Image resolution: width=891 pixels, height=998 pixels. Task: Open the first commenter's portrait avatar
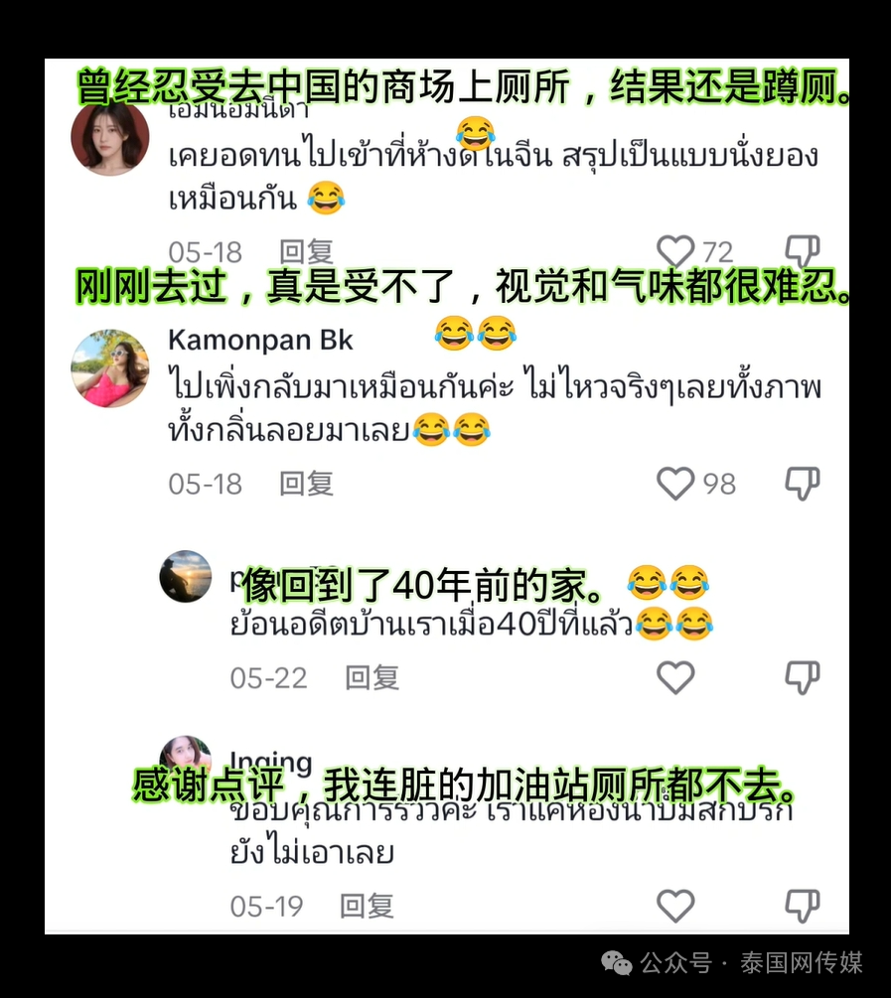point(109,137)
